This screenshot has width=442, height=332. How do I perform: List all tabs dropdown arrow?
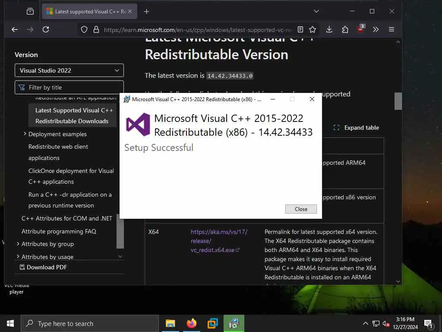coord(316,11)
